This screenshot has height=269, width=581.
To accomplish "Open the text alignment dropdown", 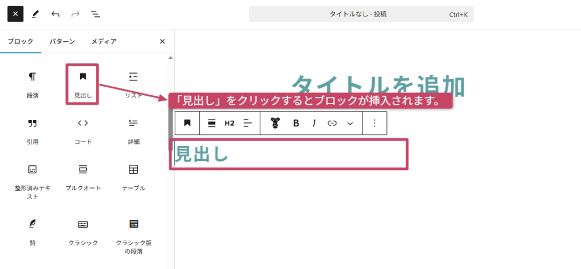I will 247,123.
